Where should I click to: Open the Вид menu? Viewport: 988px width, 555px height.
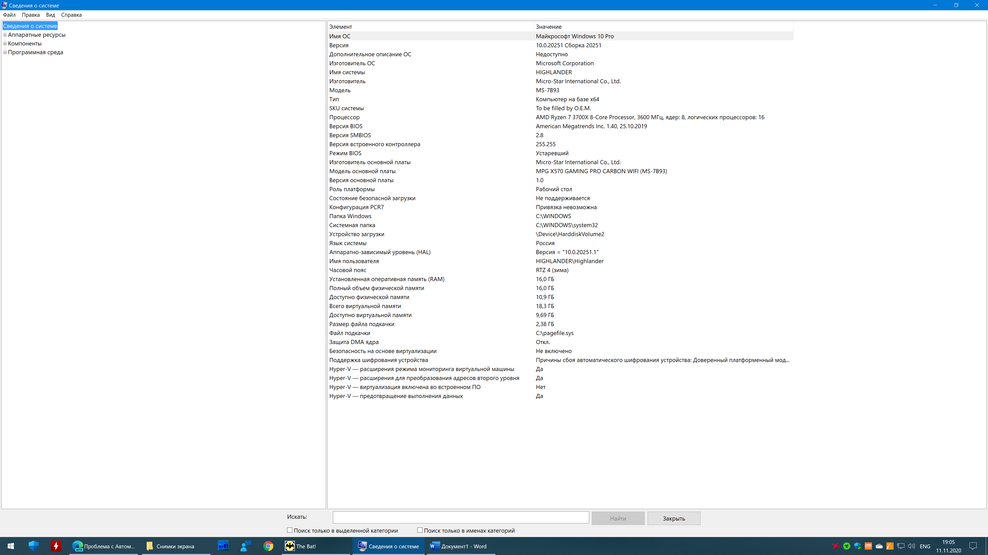tap(51, 15)
